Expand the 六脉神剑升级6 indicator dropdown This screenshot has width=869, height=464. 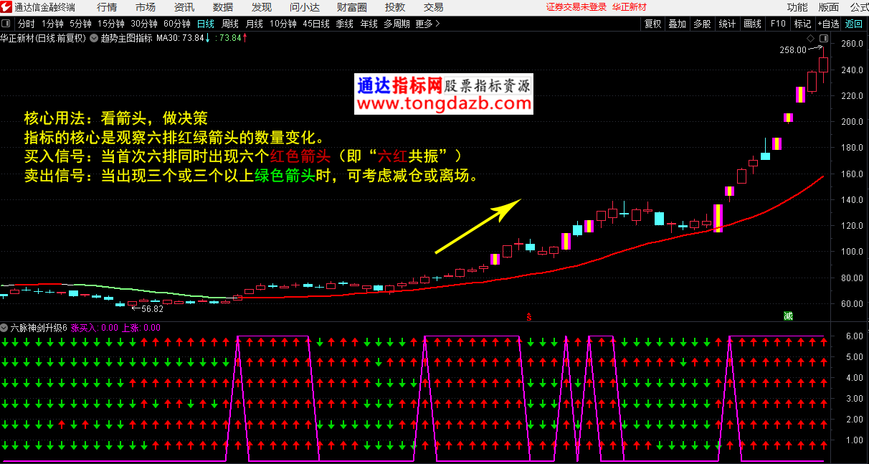(5, 328)
